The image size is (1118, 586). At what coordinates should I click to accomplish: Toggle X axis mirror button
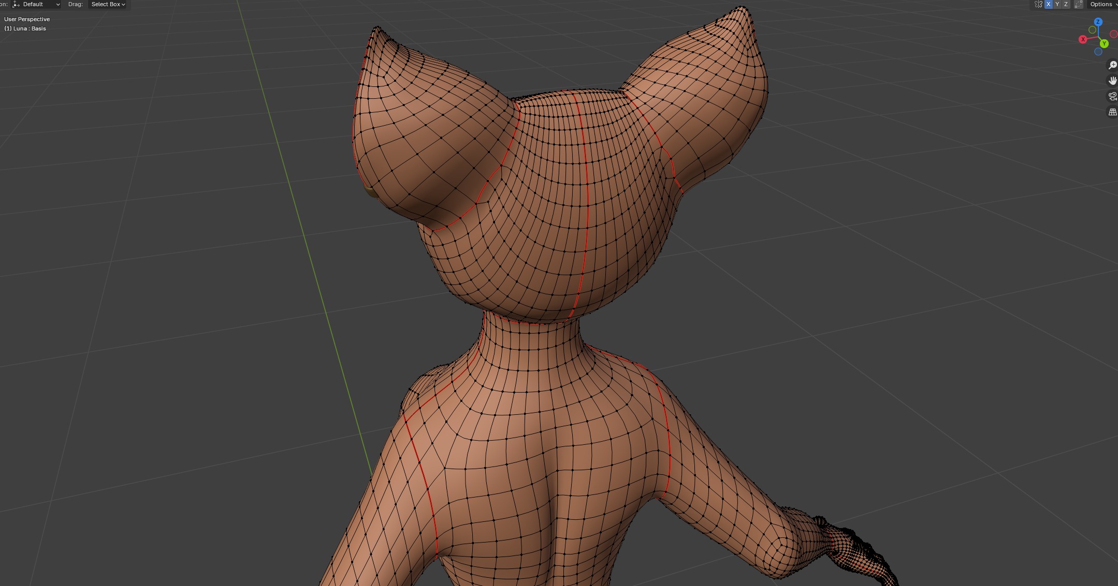click(1049, 4)
